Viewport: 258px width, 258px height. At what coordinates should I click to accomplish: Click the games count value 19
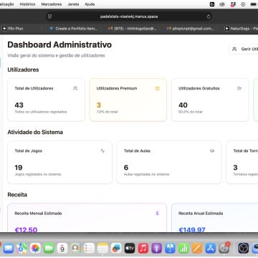tap(19, 168)
